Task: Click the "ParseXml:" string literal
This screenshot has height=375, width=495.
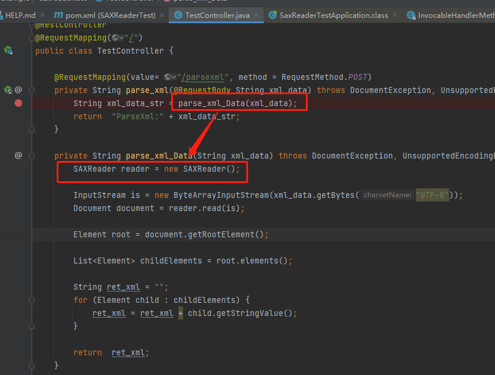Action: 138,116
